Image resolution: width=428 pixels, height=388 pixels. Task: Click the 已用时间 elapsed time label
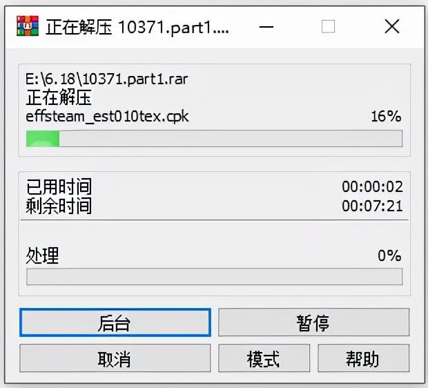pyautogui.click(x=59, y=187)
